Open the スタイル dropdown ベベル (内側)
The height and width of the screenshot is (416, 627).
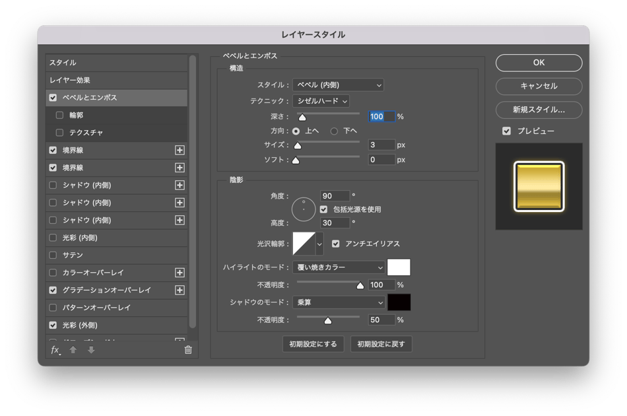click(x=338, y=85)
